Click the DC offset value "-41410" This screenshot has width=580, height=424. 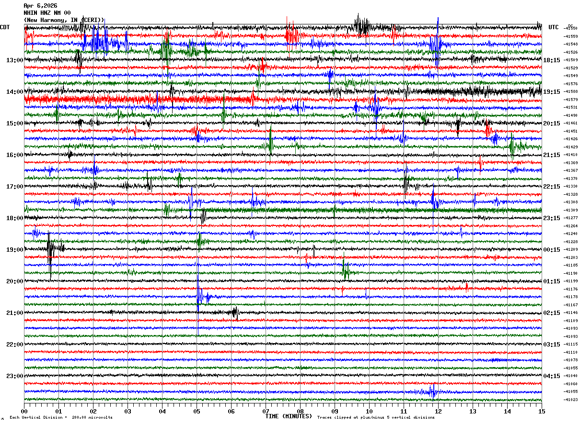click(x=570, y=155)
